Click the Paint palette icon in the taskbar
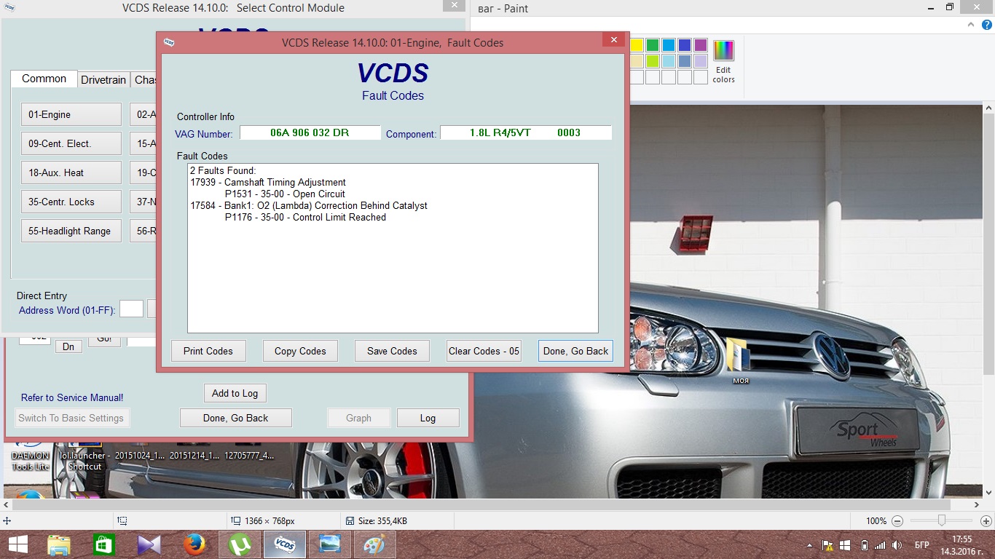Viewport: 995px width, 559px height. (374, 544)
